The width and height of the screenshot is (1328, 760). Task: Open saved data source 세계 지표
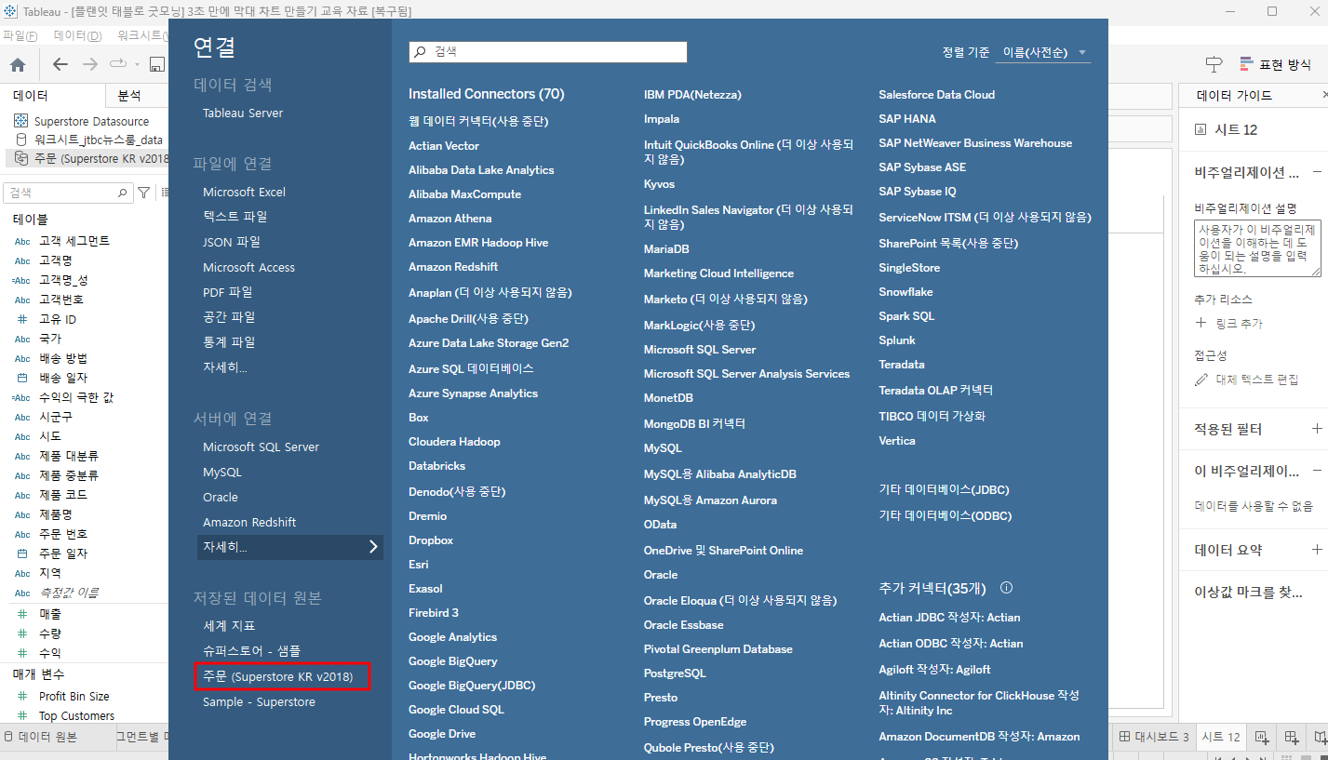click(229, 625)
